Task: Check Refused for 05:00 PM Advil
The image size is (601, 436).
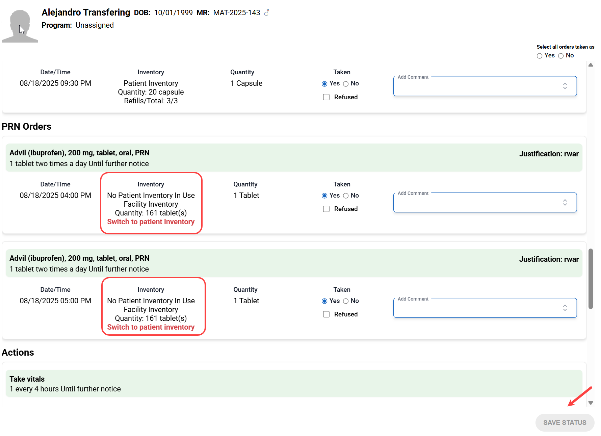Action: click(326, 314)
